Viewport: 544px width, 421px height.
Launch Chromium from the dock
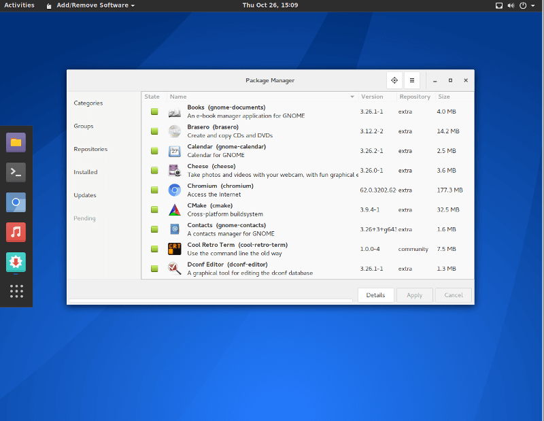tap(16, 202)
